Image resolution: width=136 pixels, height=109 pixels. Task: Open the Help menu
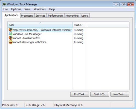[52, 9]
